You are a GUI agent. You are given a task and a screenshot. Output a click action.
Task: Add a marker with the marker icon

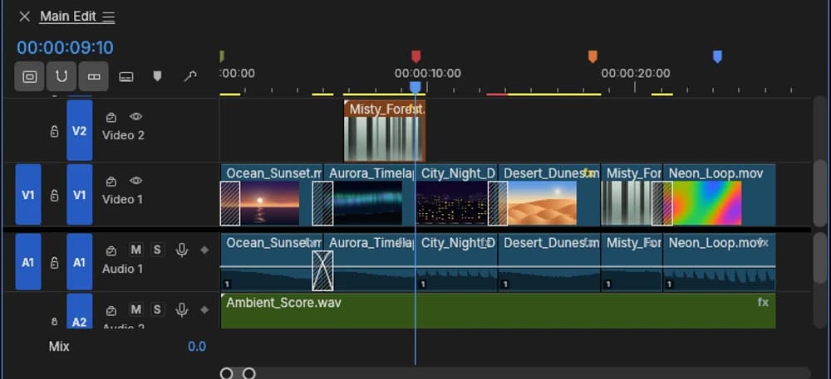157,76
